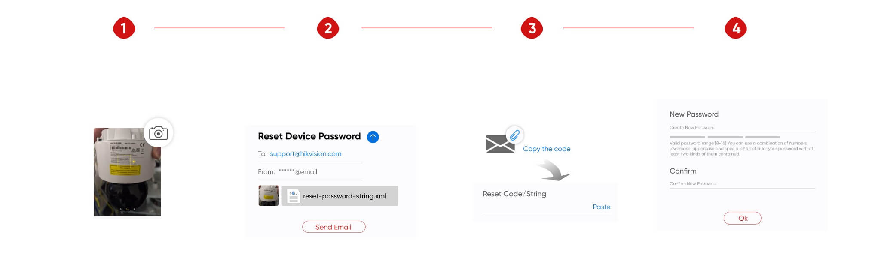Open the small attached camera thumbnail
887x264 pixels.
(x=269, y=195)
